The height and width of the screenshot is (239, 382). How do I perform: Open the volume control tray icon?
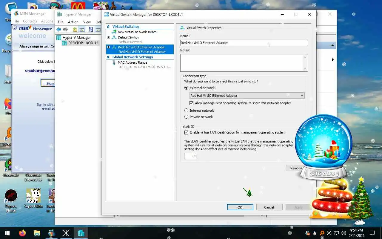343,233
